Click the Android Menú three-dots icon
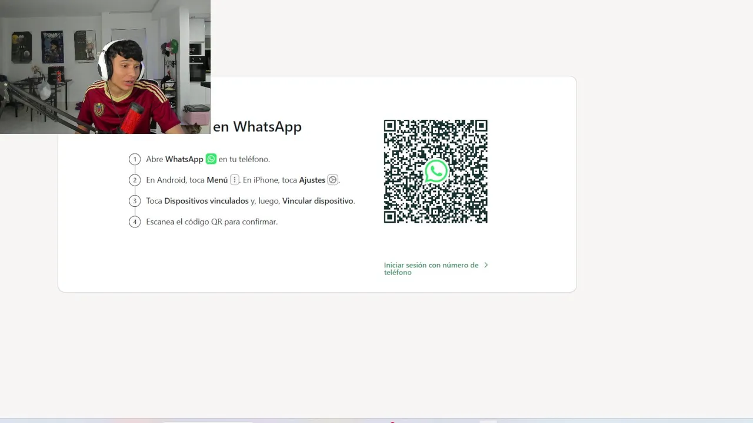Viewport: 753px width, 423px height. click(235, 180)
